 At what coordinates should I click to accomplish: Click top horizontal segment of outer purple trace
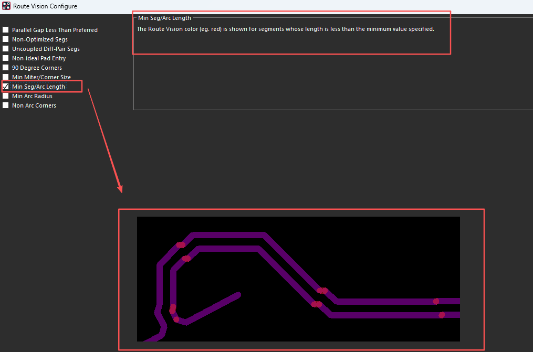228,235
